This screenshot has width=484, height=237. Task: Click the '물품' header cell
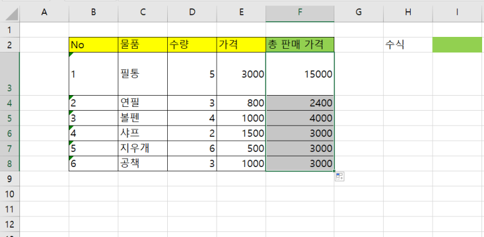pos(143,45)
